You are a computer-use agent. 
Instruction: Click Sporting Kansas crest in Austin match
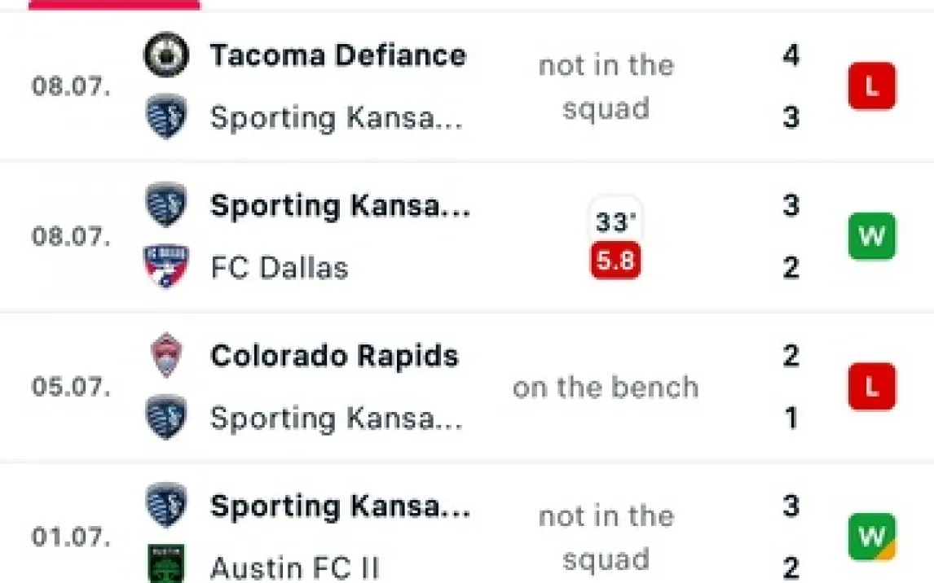point(166,506)
